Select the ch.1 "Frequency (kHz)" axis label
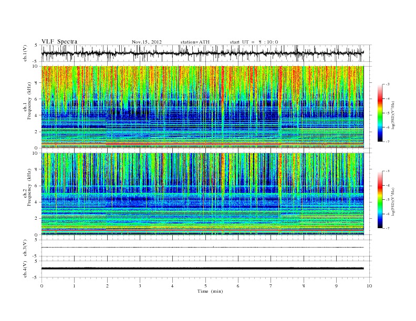This screenshot has width=416, height=321. pos(29,101)
